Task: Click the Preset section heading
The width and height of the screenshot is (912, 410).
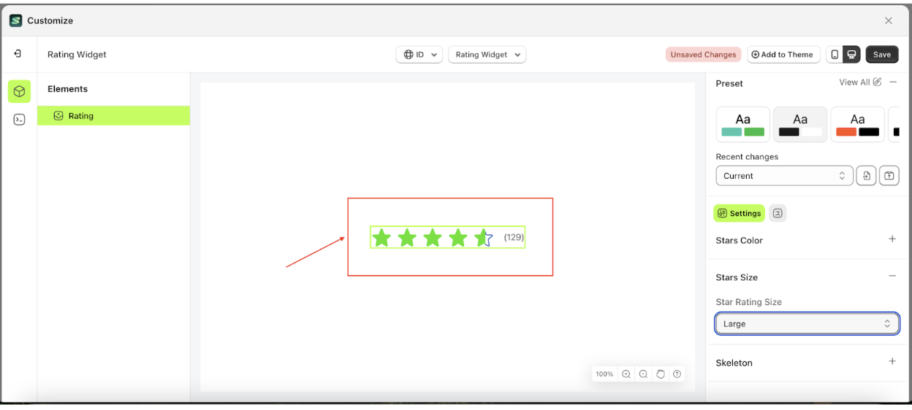Action: [729, 83]
